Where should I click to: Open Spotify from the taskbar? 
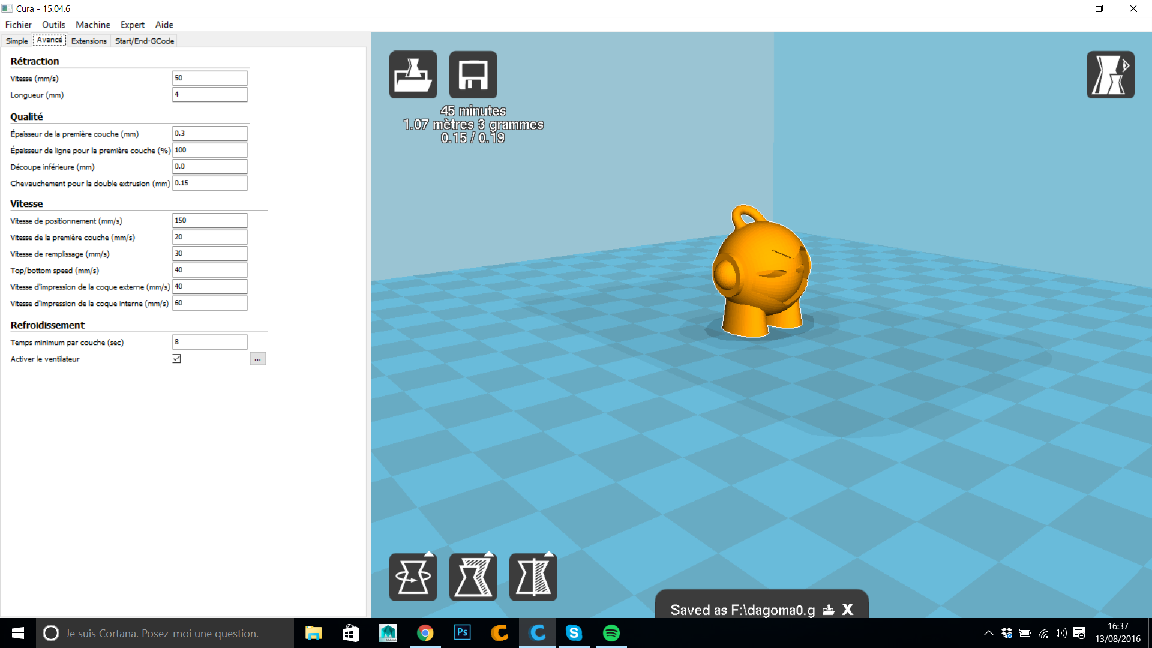pos(611,633)
